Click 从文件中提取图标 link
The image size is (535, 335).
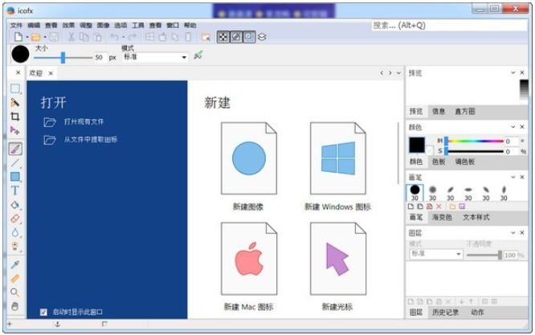click(x=91, y=140)
